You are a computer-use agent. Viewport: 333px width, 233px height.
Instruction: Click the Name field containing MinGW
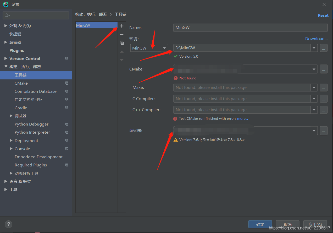pyautogui.click(x=251, y=27)
